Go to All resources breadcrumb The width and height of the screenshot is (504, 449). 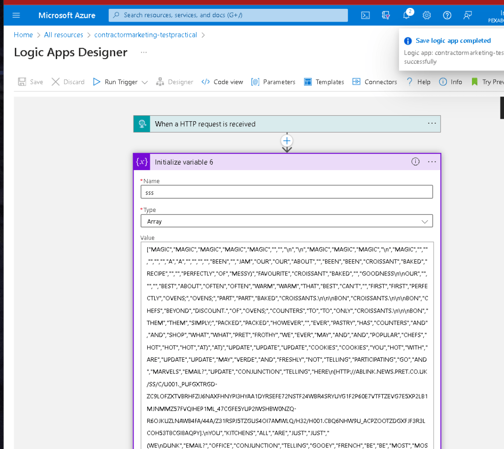coord(64,35)
